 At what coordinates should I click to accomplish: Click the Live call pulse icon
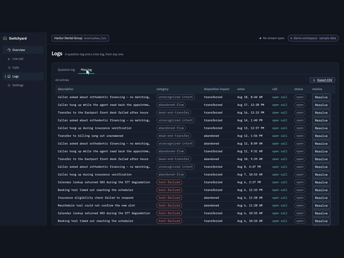tap(9, 59)
